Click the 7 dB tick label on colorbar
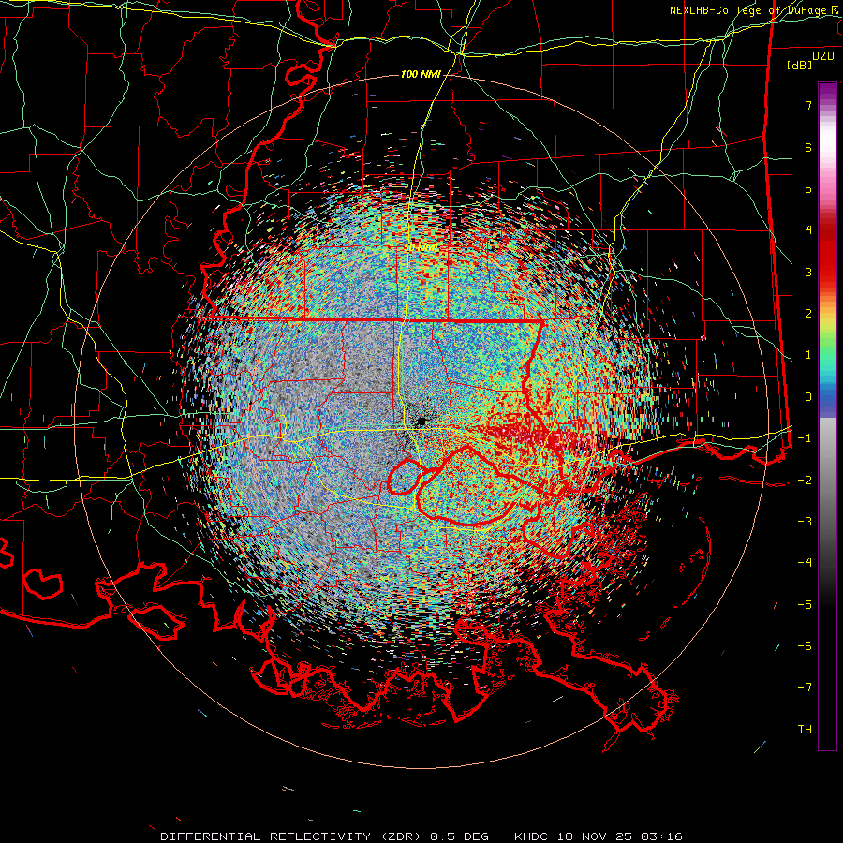 808,105
